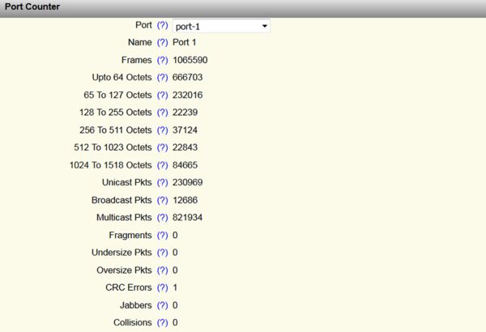Viewport: 486px width, 332px height.
Task: Click the Multicast Pkts label
Action: 124,217
